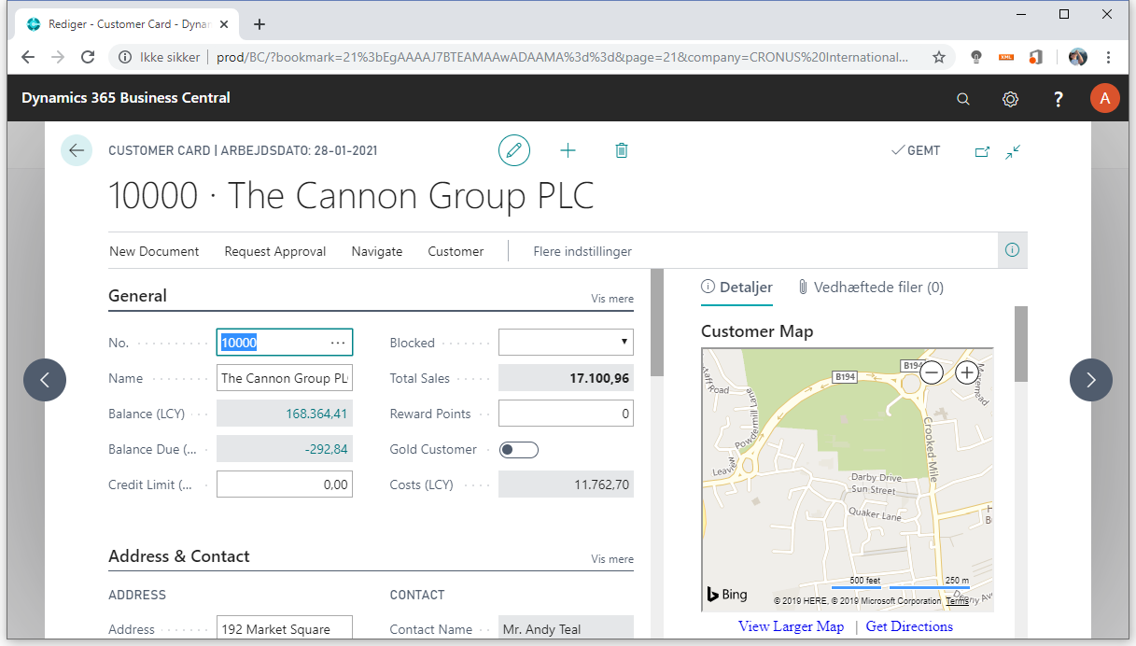Click the Contact Name Mr. Andy Teal
The height and width of the screenshot is (646, 1136).
[566, 629]
